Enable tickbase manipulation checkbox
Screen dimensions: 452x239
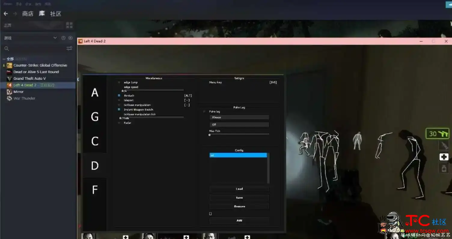pos(119,105)
